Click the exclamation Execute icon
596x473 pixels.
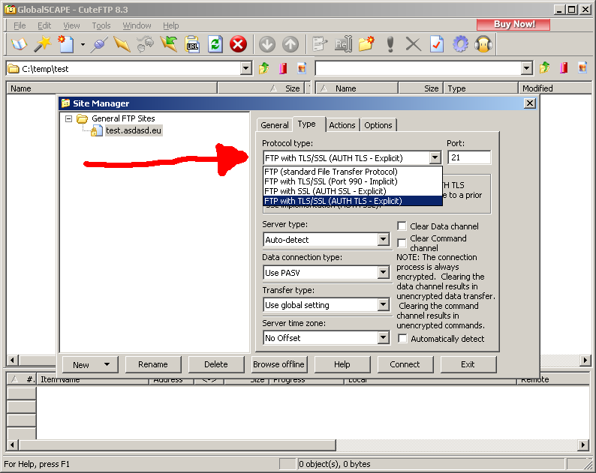point(390,44)
